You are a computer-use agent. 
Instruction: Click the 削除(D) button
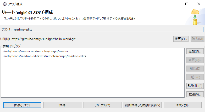(195, 69)
